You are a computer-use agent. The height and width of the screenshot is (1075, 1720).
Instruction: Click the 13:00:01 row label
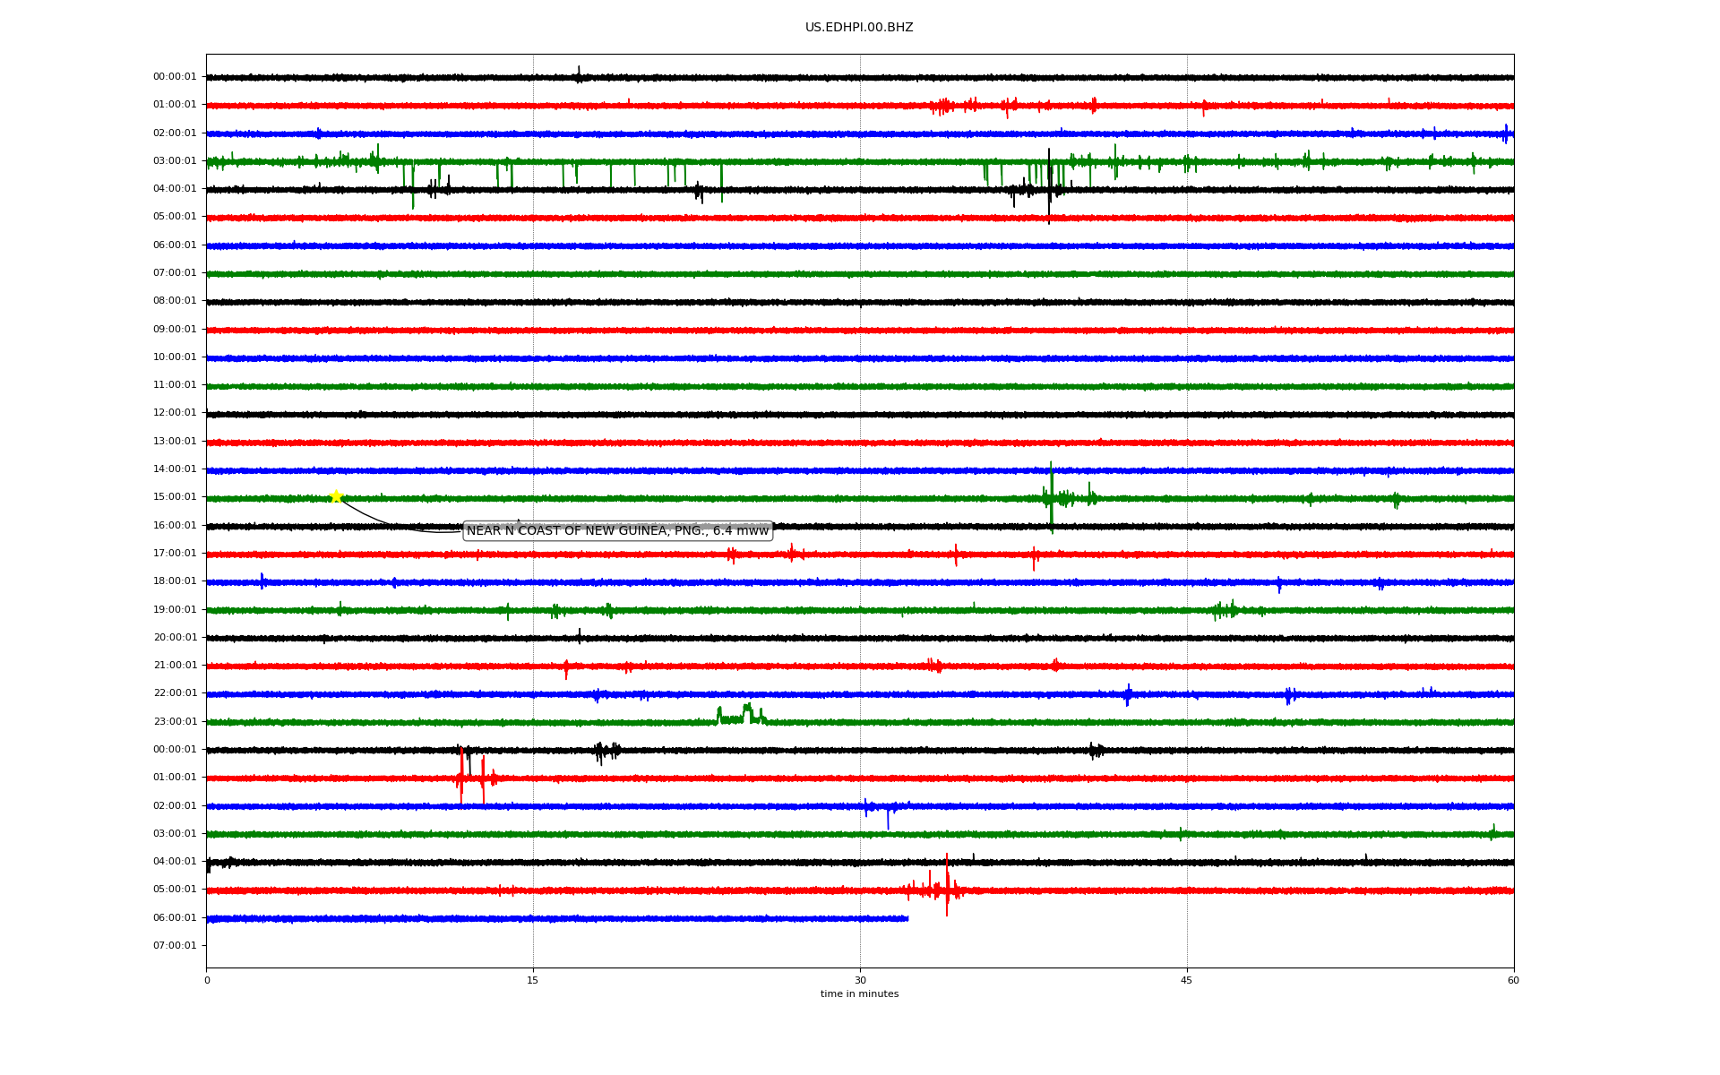pyautogui.click(x=175, y=441)
